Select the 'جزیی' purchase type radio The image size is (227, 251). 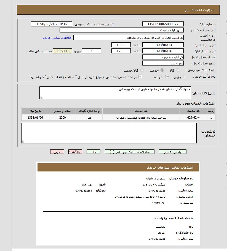[185, 77]
